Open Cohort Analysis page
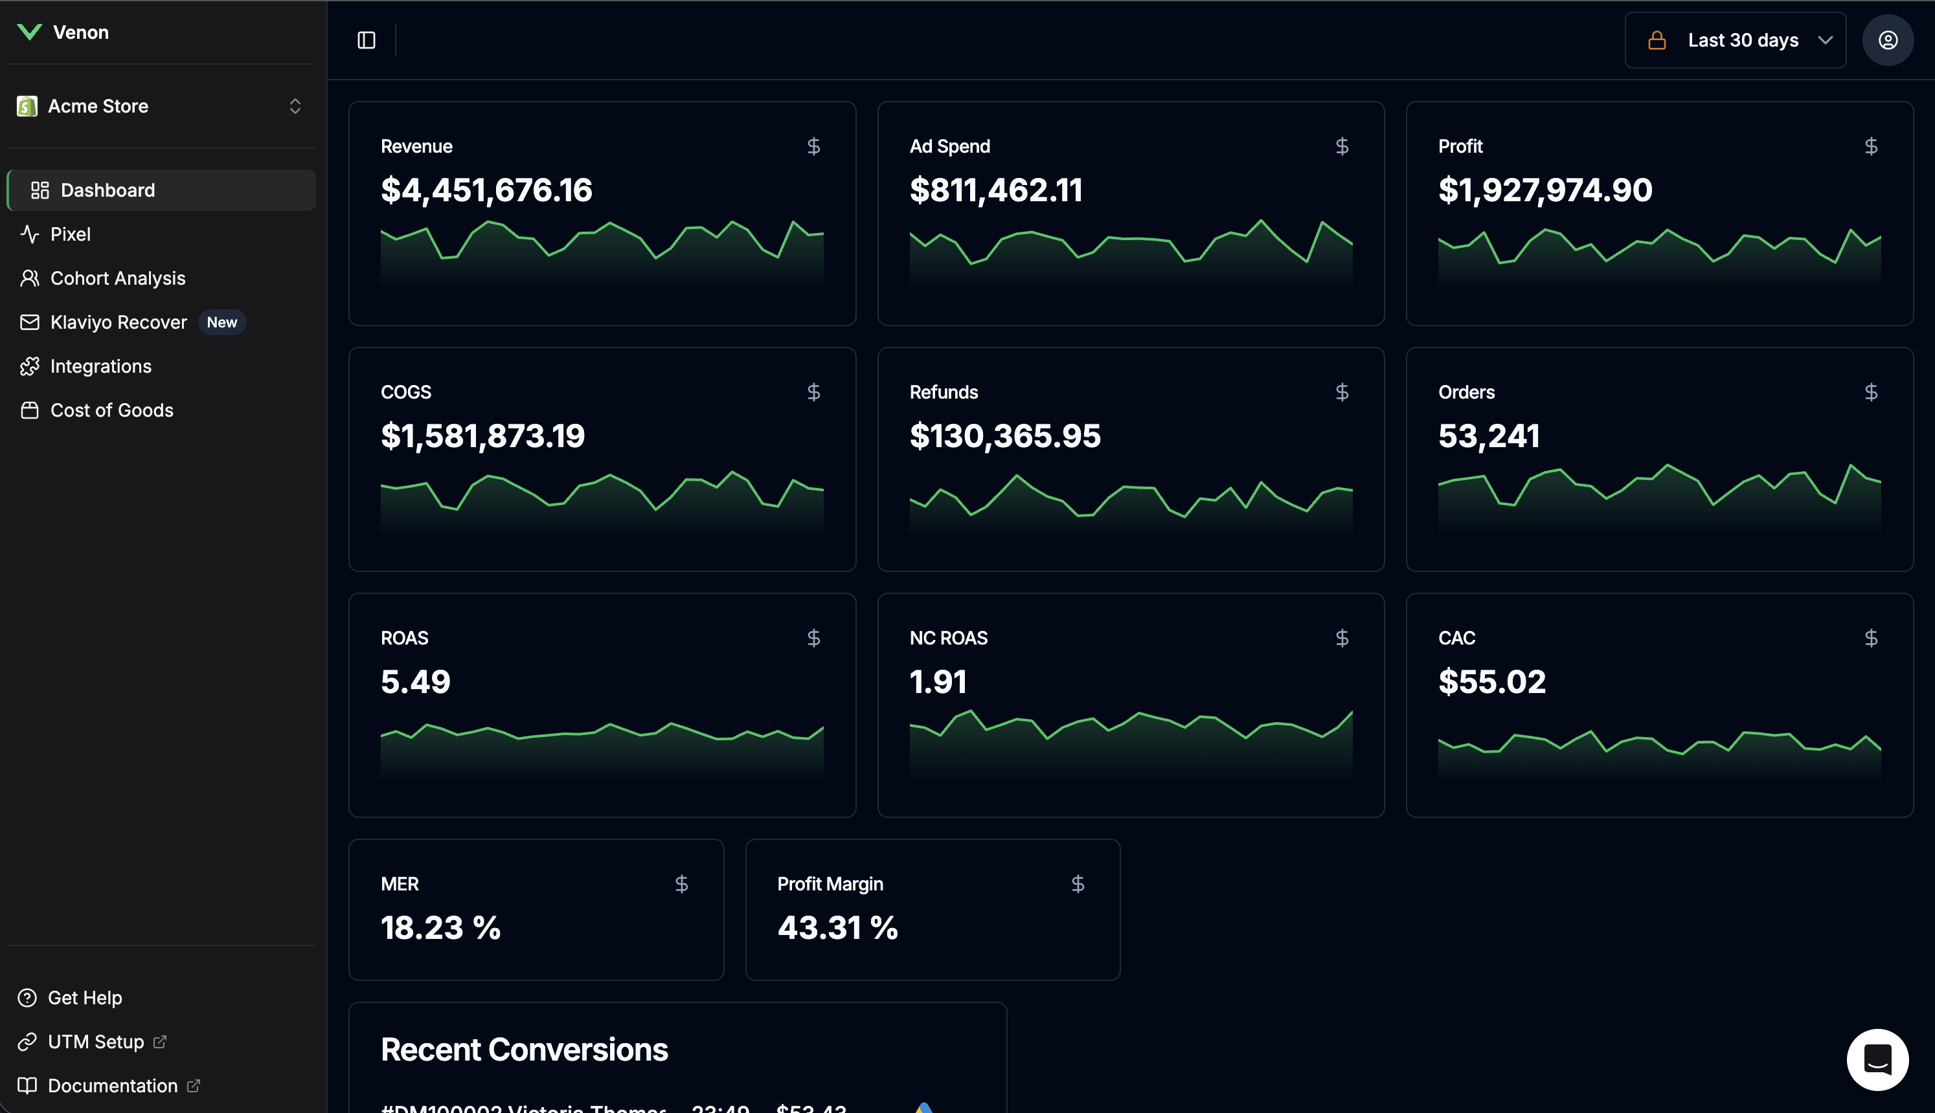1935x1113 pixels. tap(118, 278)
